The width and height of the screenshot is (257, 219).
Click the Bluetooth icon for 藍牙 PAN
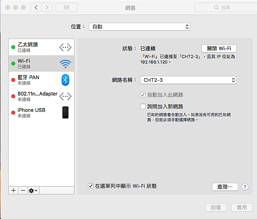66,80
